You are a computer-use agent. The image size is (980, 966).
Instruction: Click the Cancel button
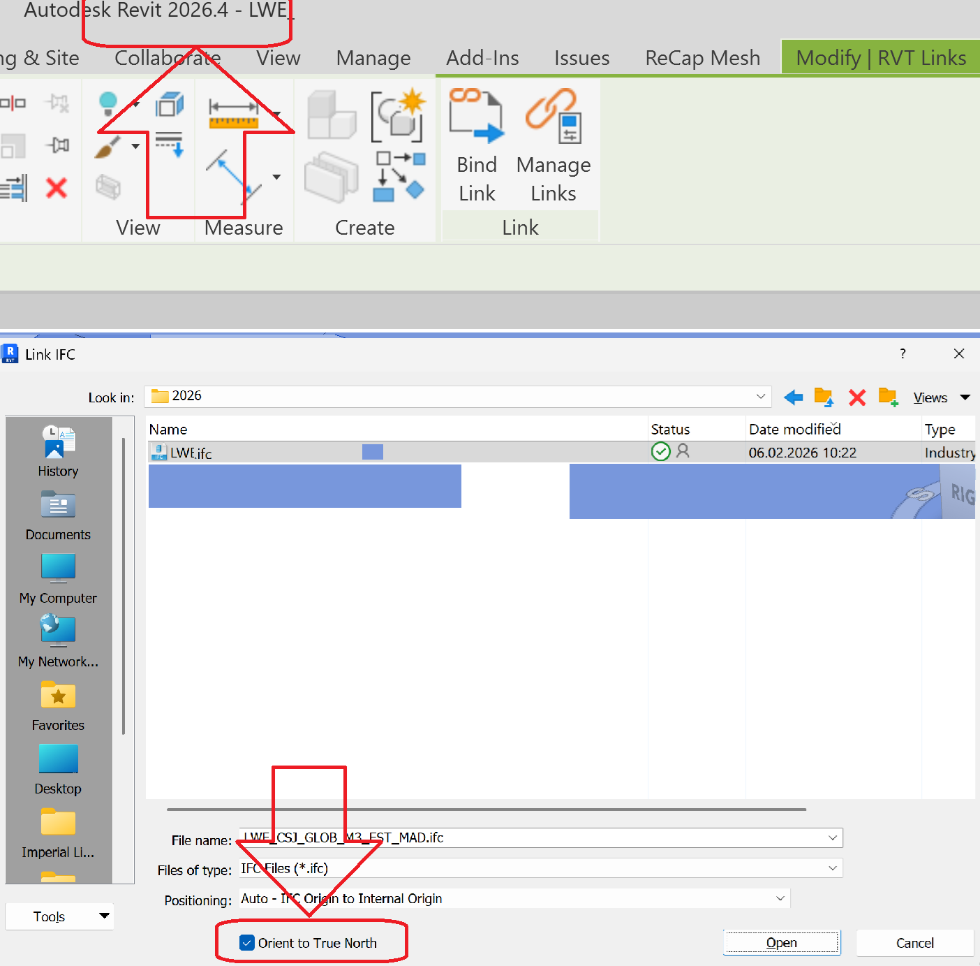(x=914, y=943)
